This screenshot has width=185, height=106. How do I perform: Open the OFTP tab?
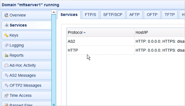click(x=152, y=15)
